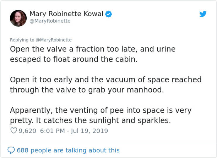217x158 pixels.
Task: Open Mary Robinette Kowal's profile picture
Action: (x=18, y=18)
